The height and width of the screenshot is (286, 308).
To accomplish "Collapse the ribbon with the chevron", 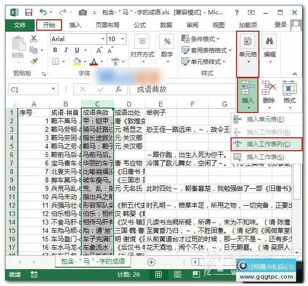I will click(295, 74).
